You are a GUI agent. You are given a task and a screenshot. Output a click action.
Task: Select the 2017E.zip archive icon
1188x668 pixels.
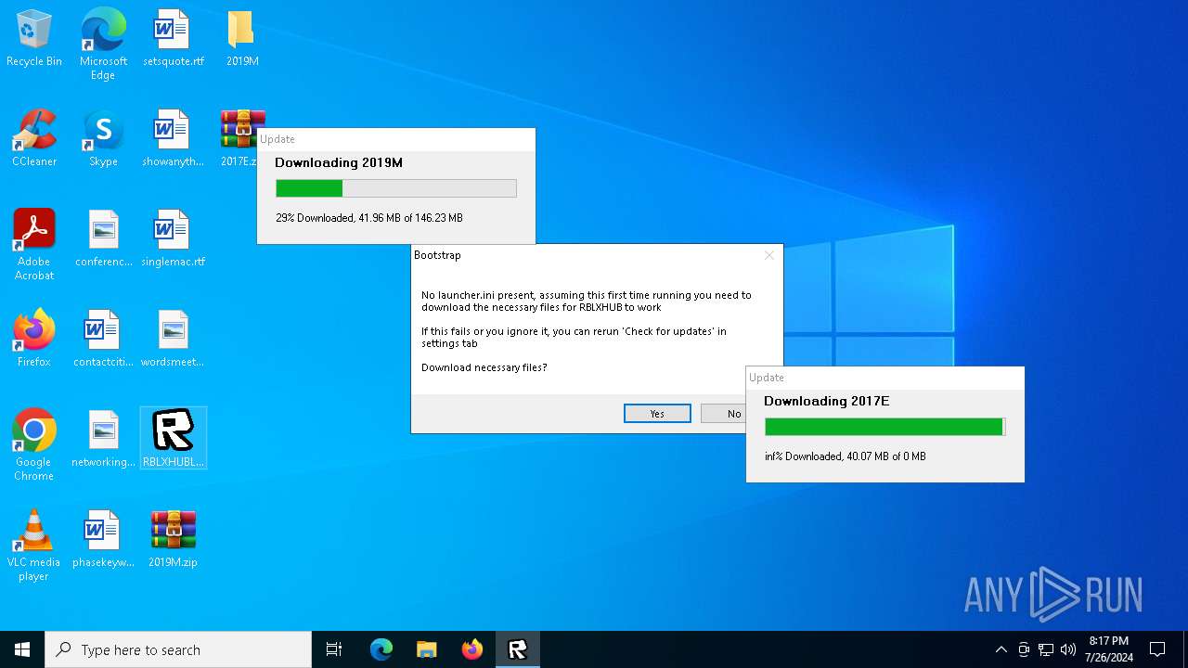[x=239, y=138]
